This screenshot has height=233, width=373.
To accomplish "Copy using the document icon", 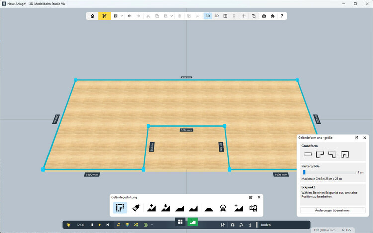I will point(157,16).
